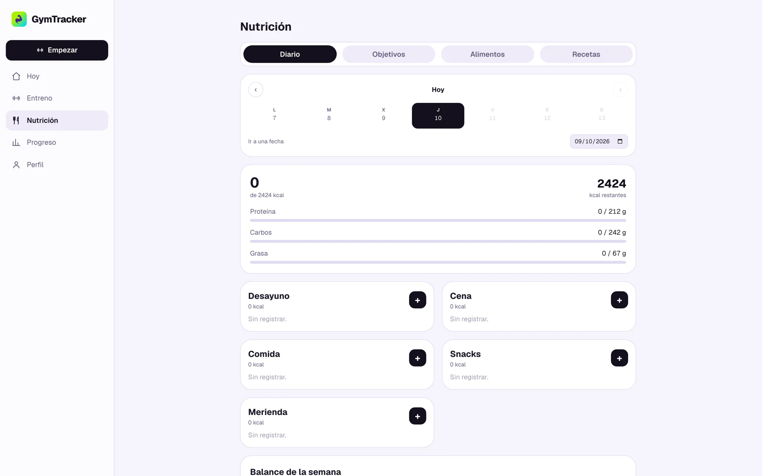762x476 pixels.
Task: Open the Hoy home sidebar item
Action: click(57, 76)
